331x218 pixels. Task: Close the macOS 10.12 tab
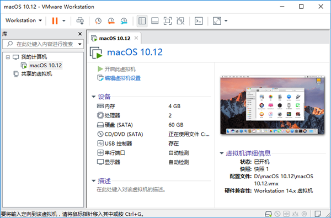136,38
